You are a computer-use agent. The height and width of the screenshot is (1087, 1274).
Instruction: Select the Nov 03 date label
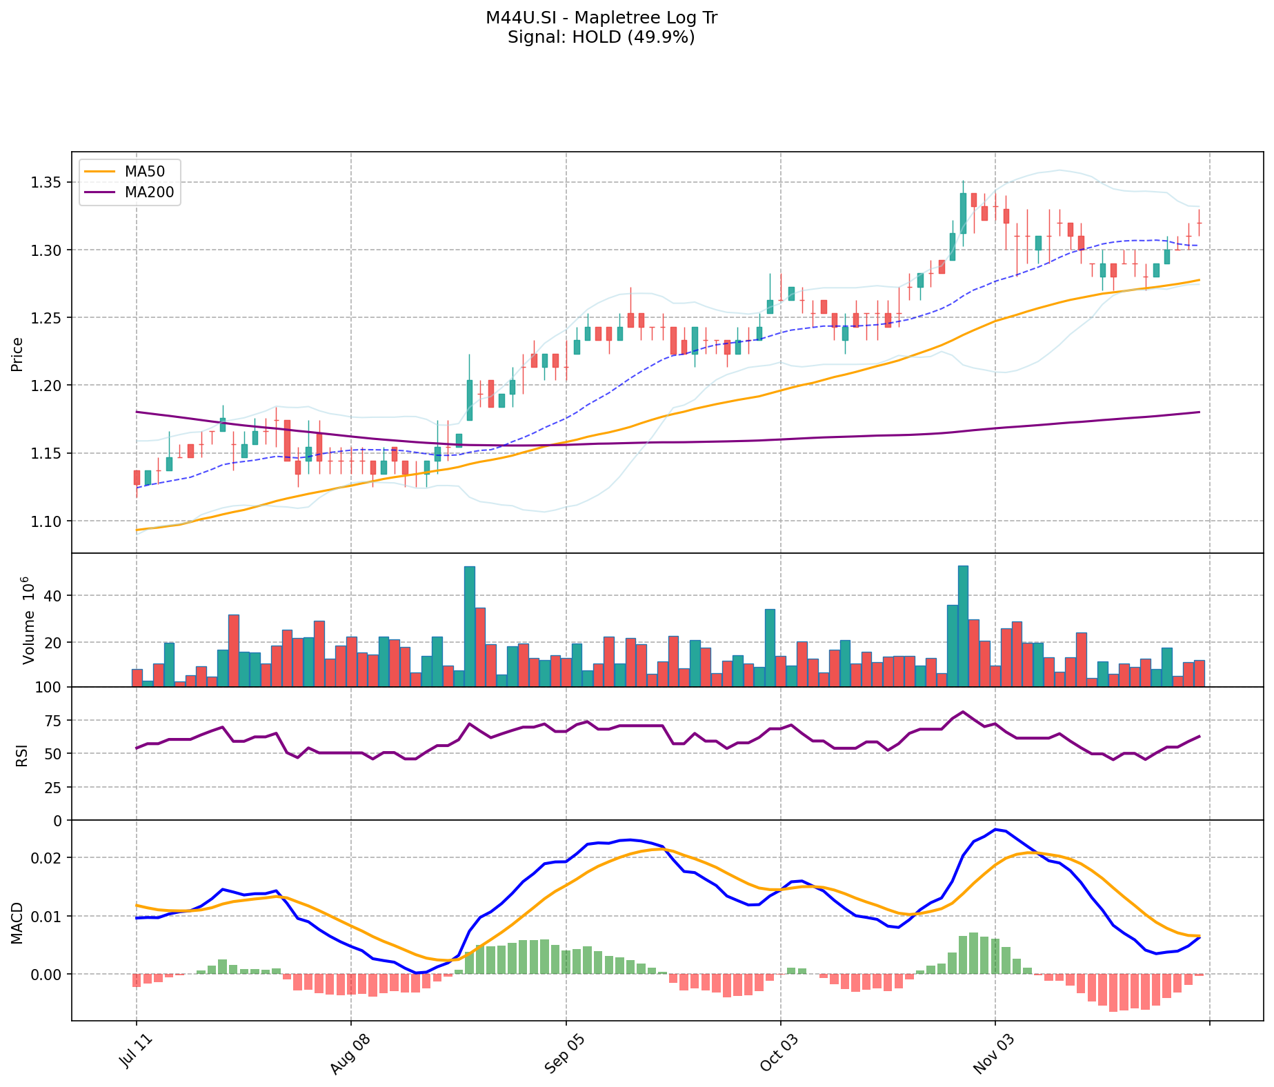pos(992,1053)
